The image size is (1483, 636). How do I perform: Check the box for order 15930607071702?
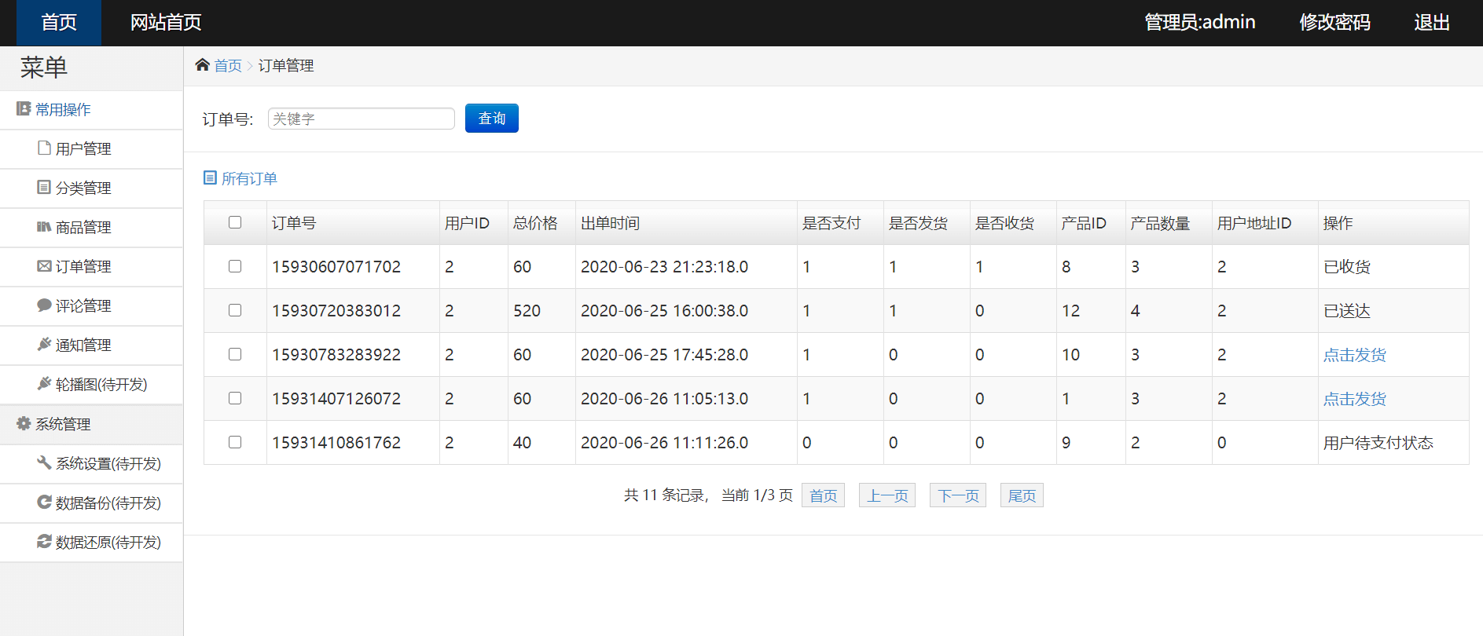pyautogui.click(x=235, y=266)
